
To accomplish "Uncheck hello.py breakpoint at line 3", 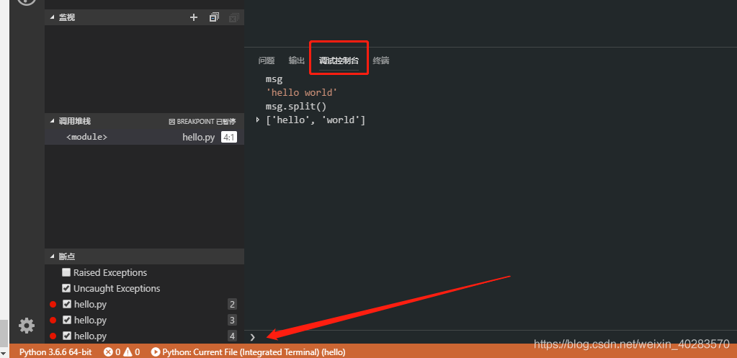I will tap(67, 321).
